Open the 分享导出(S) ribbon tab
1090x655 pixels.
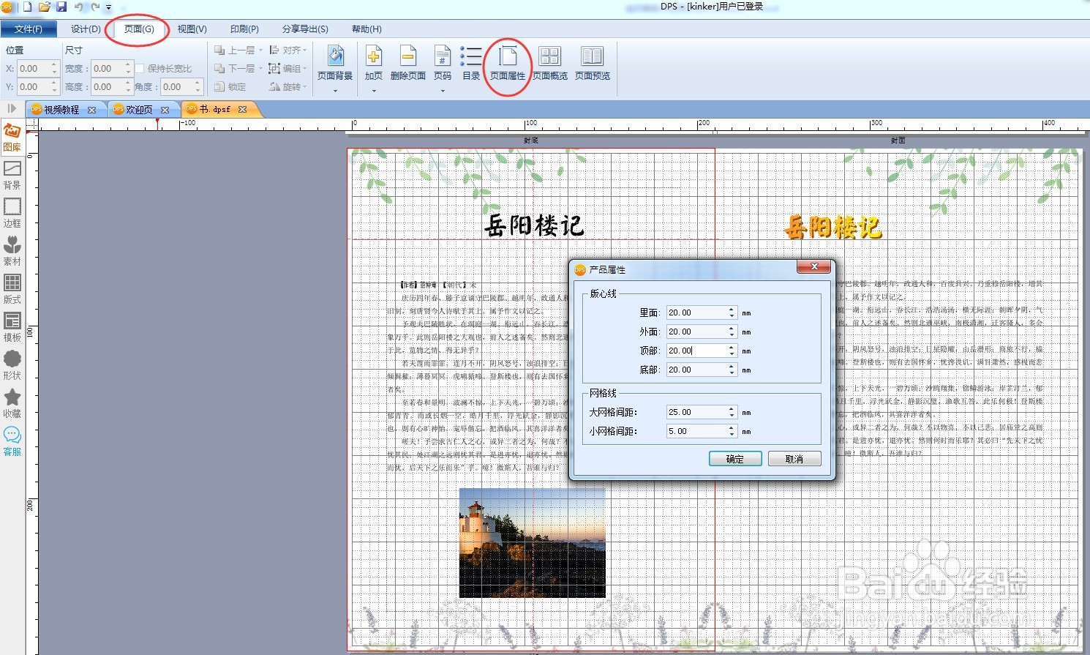305,29
